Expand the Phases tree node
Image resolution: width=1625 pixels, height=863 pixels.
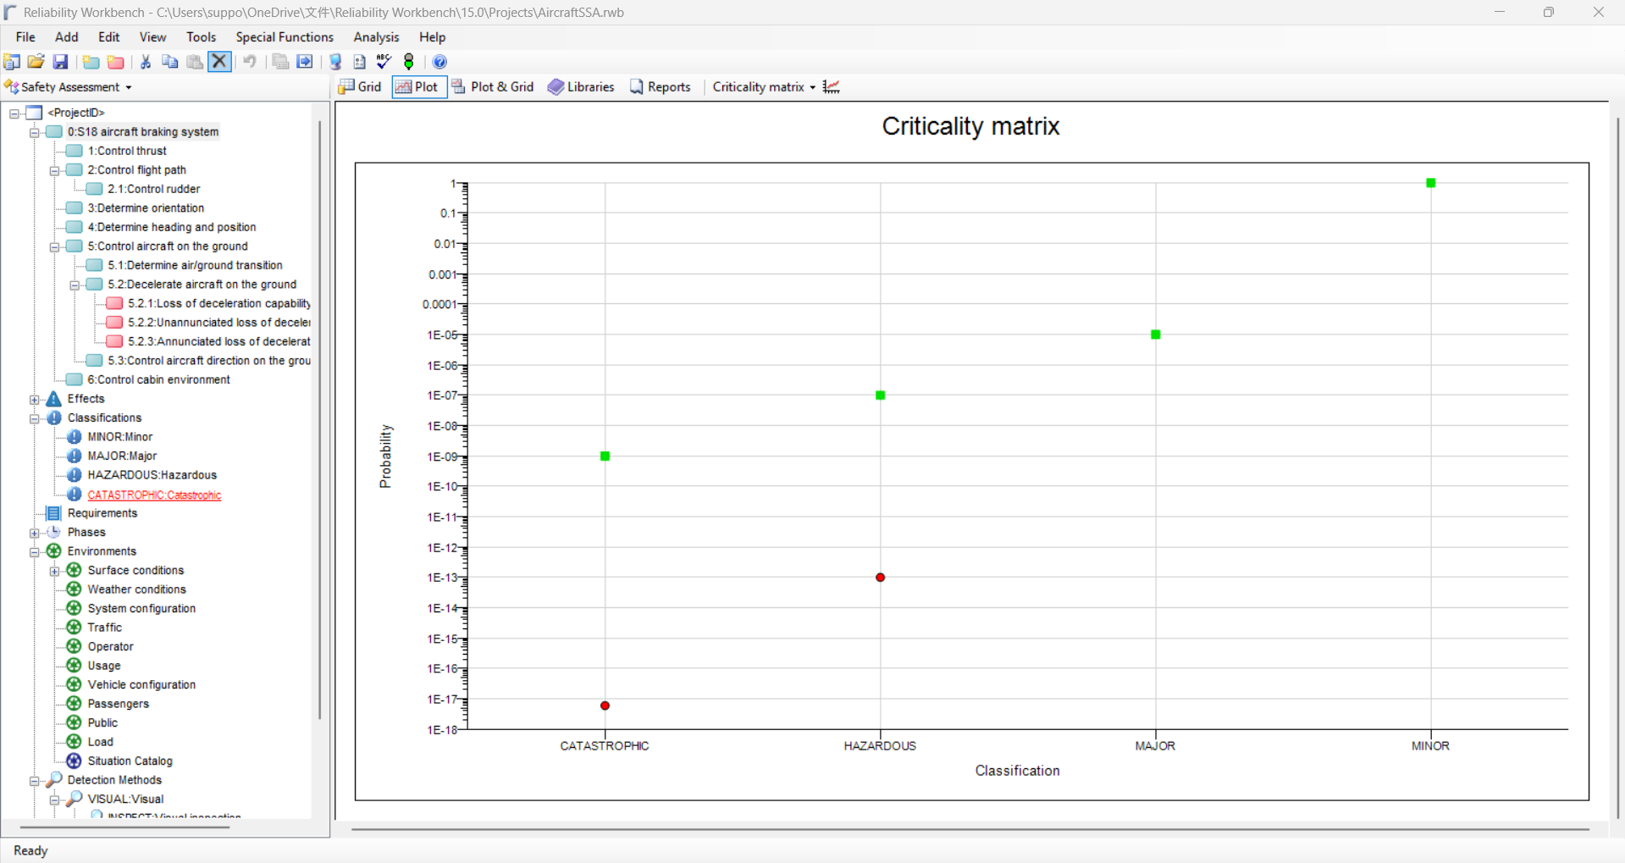click(x=35, y=533)
